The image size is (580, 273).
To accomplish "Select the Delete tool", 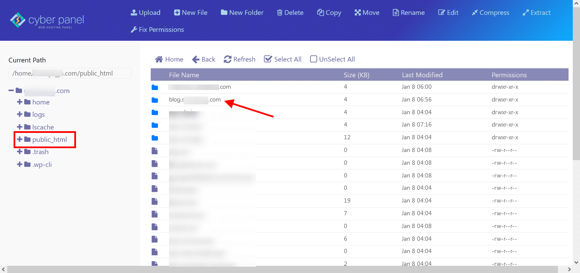I will 290,12.
